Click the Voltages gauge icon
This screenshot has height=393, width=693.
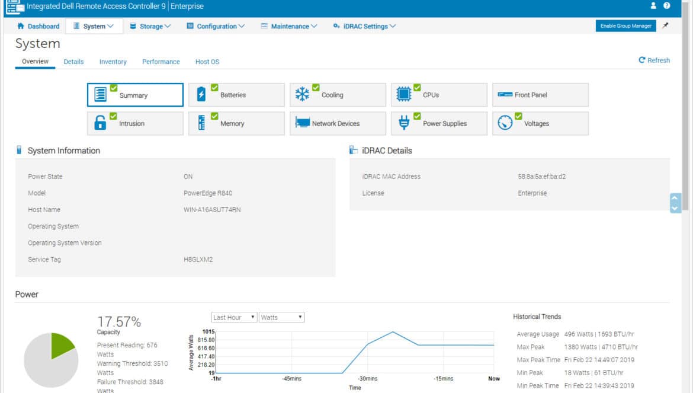point(505,123)
